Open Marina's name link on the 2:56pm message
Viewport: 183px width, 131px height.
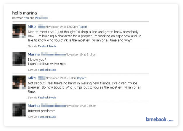pyautogui.click(x=34, y=106)
